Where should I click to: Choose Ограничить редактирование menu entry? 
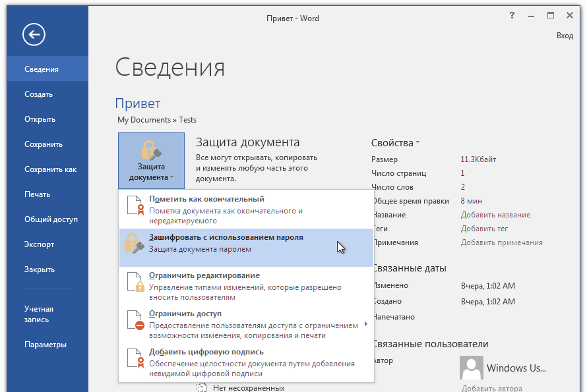pyautogui.click(x=246, y=286)
